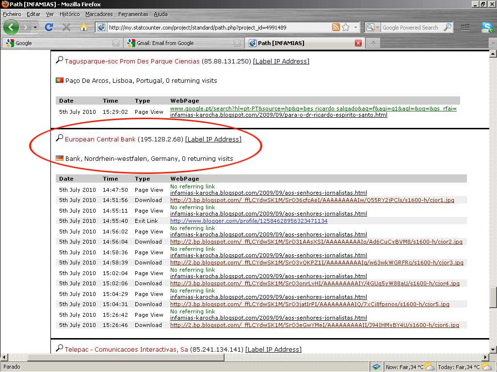The image size is (497, 372).
Task: Open the Ferramentas menu
Action: tap(133, 14)
